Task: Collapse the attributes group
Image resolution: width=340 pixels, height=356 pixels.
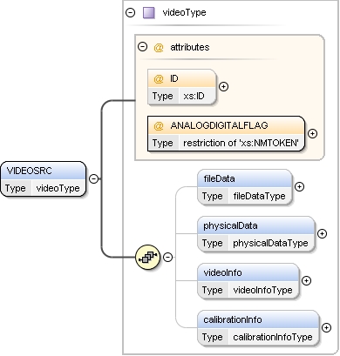Action: pyautogui.click(x=142, y=47)
